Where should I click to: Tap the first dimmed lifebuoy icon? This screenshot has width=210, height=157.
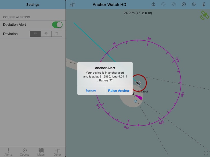(163, 4)
